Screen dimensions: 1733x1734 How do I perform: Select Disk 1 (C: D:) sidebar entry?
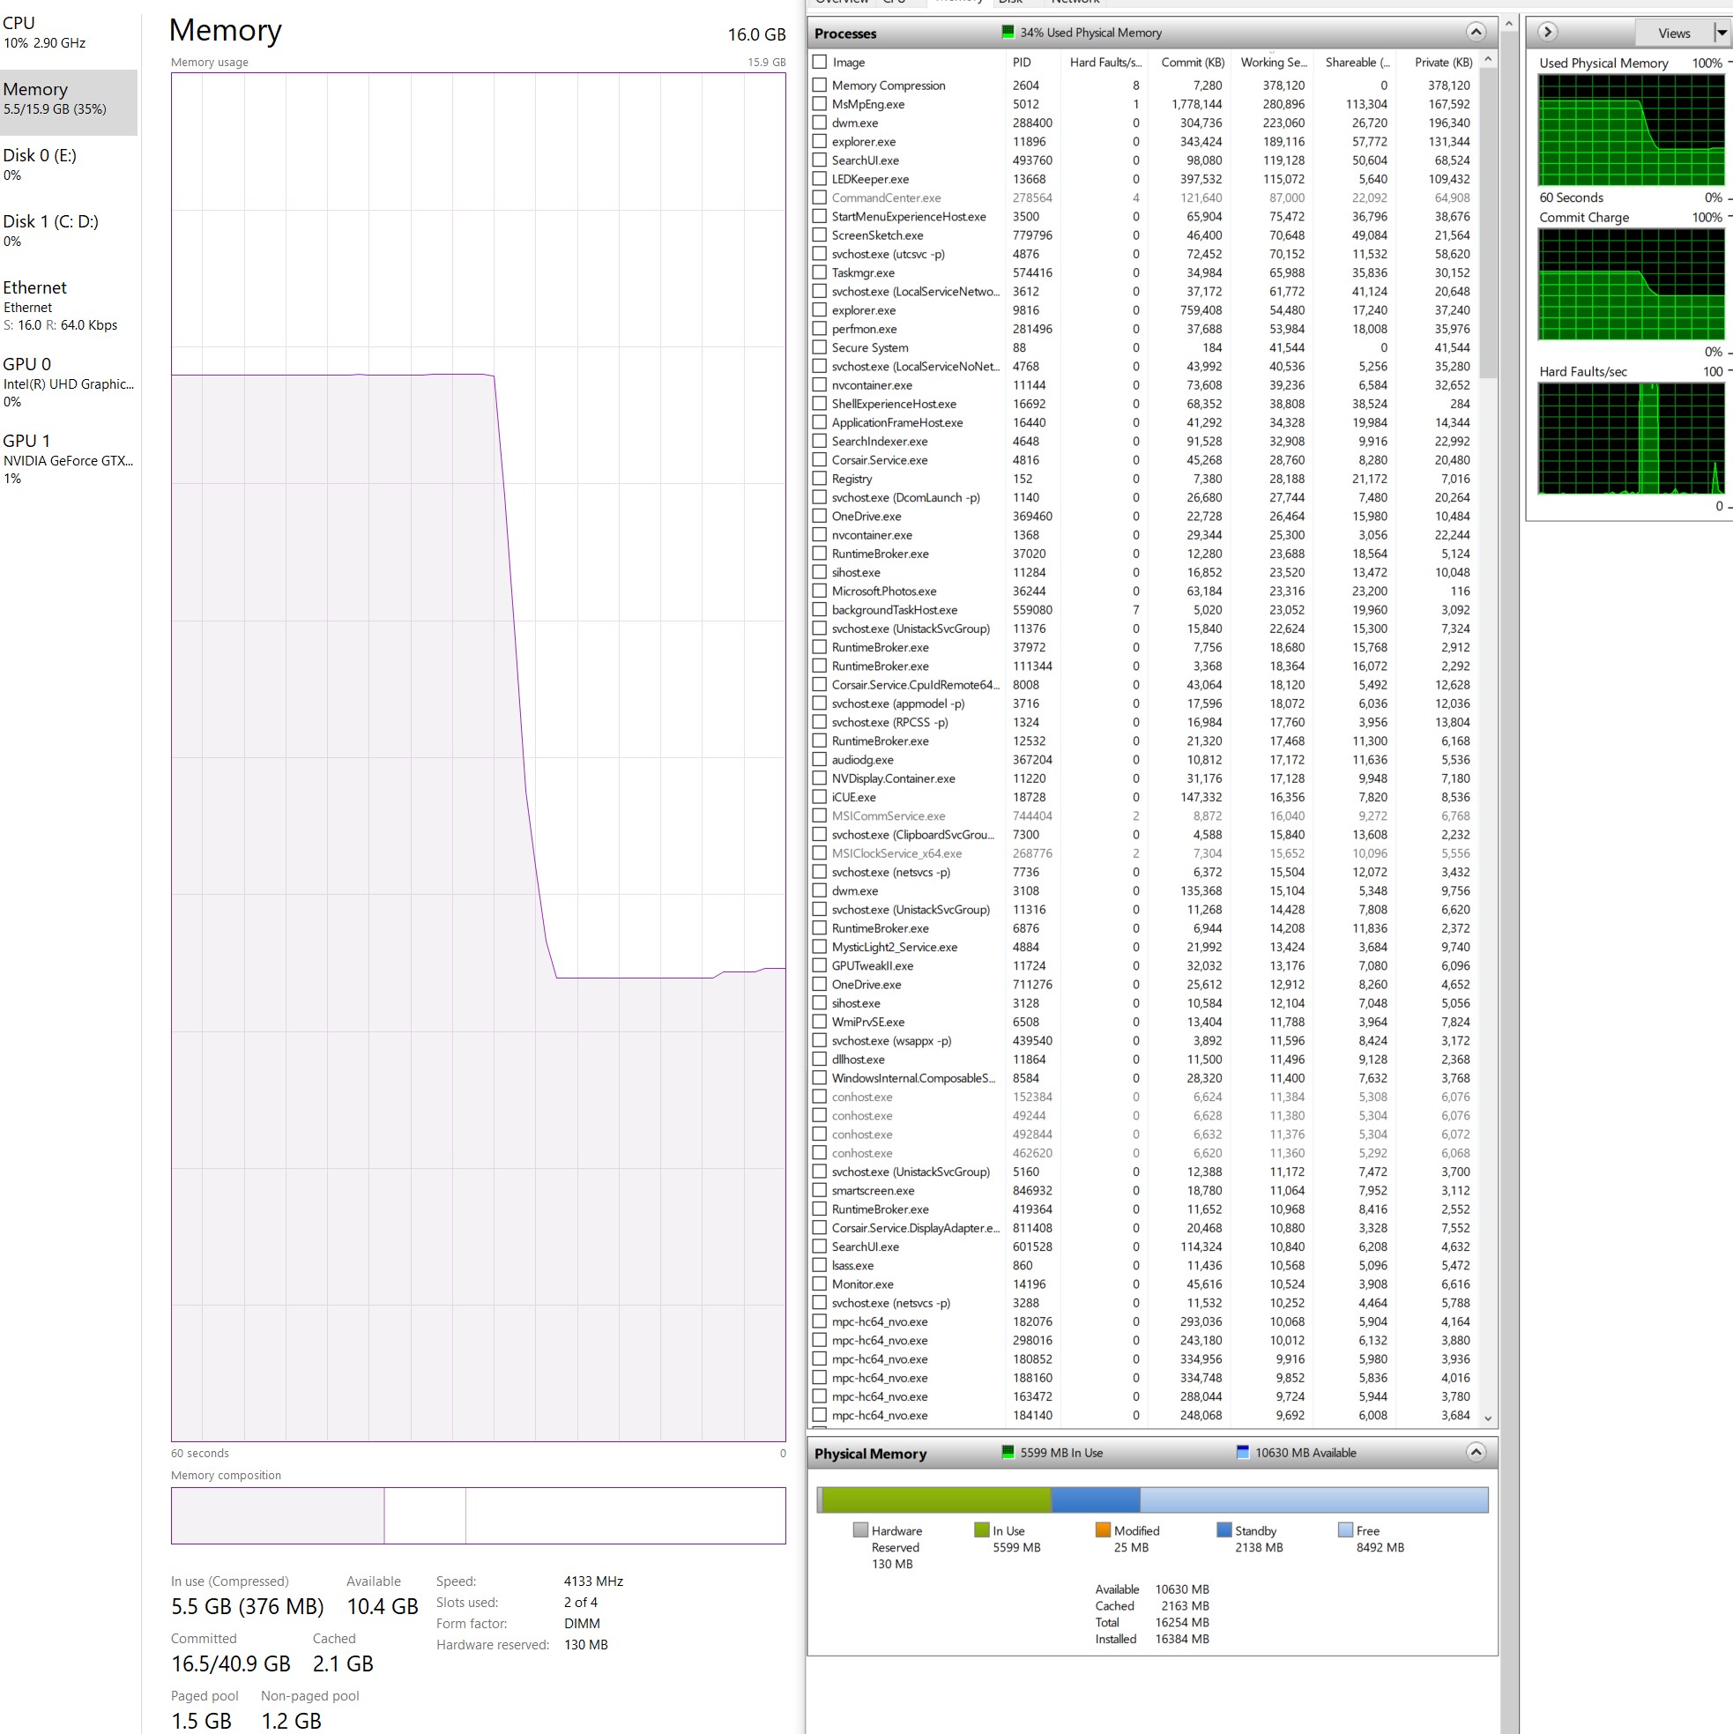tap(69, 231)
